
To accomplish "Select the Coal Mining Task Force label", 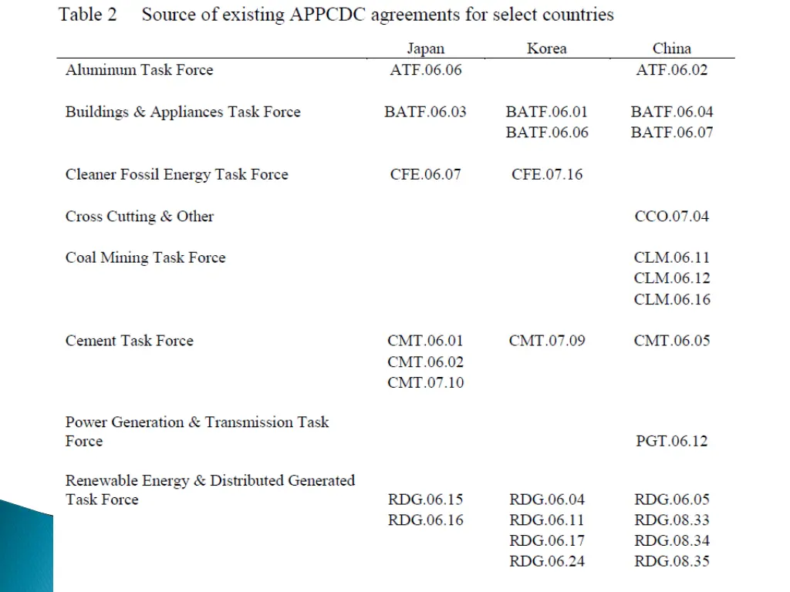I will coord(145,257).
